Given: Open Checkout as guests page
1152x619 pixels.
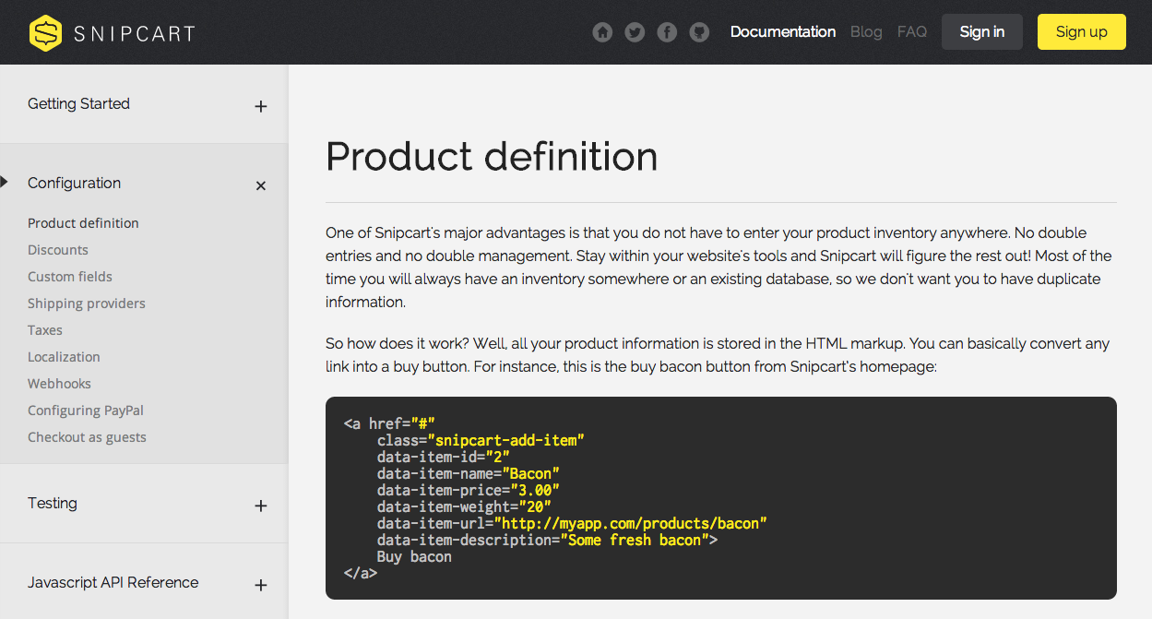Looking at the screenshot, I should point(87,437).
